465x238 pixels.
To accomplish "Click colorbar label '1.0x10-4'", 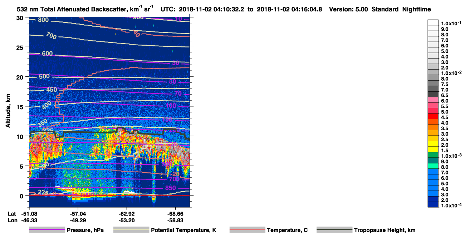I will 452,206.
